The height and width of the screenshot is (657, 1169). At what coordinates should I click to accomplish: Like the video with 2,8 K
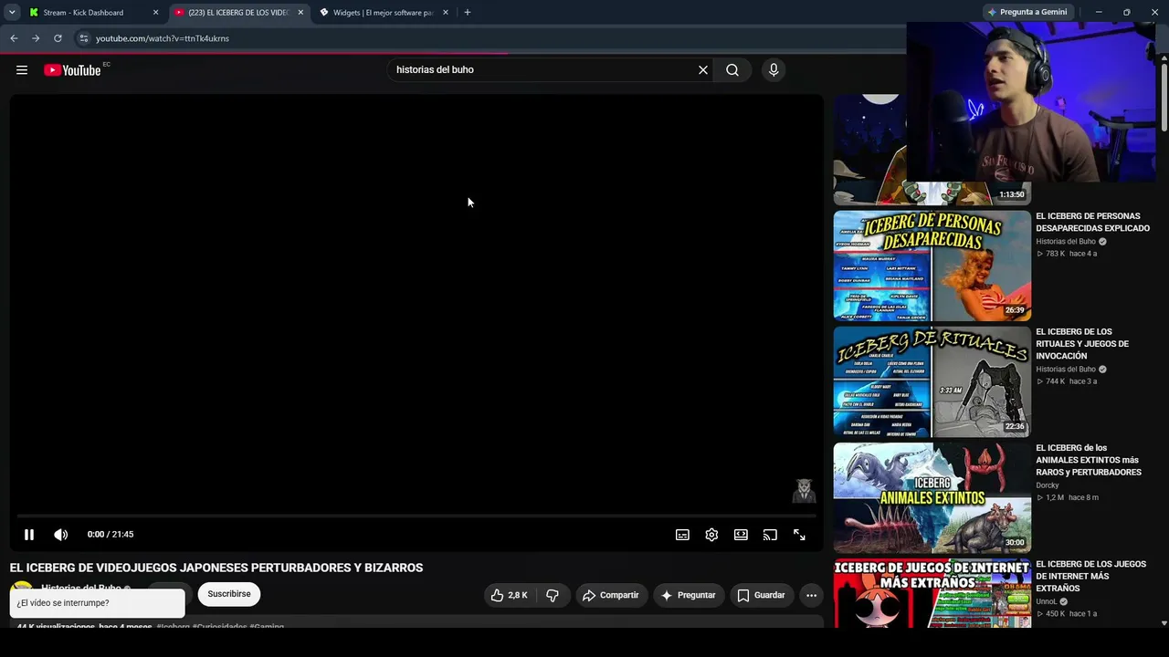coord(510,595)
